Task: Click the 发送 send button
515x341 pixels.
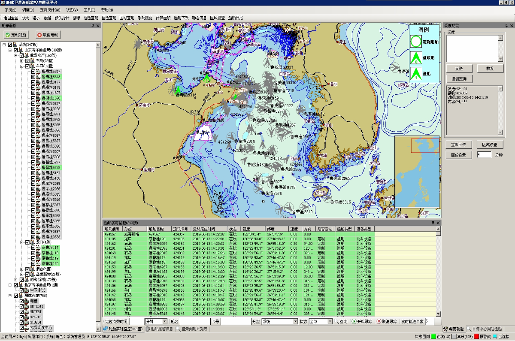Action: click(459, 69)
